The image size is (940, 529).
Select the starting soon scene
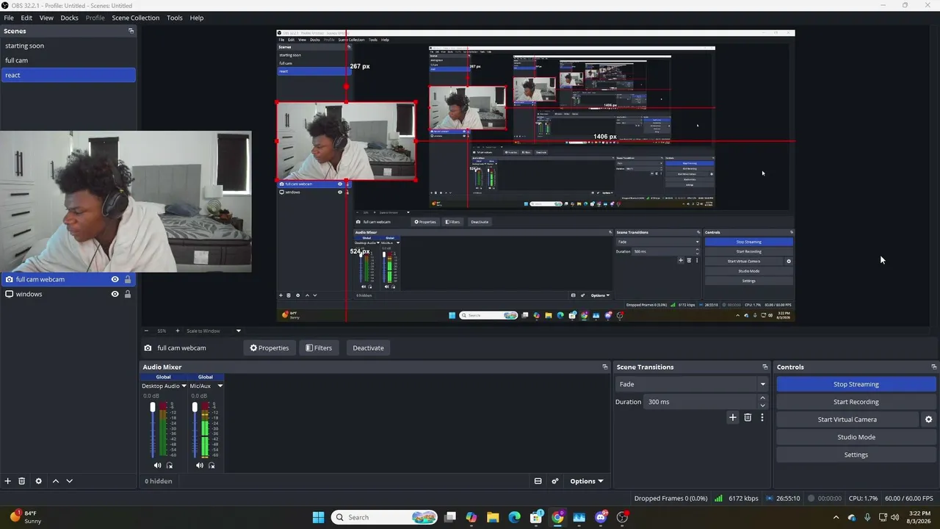pyautogui.click(x=68, y=46)
